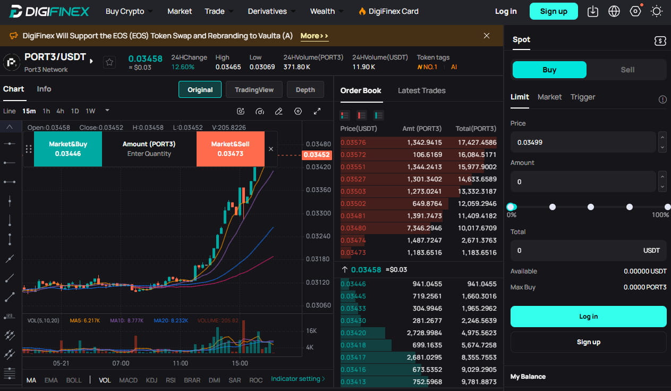This screenshot has width=671, height=391.
Task: Select the vertical line drawing tool
Action: click(x=10, y=201)
